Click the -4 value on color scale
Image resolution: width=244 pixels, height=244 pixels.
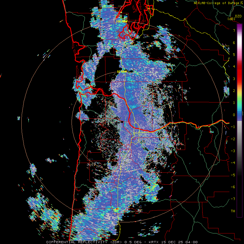click(233, 163)
